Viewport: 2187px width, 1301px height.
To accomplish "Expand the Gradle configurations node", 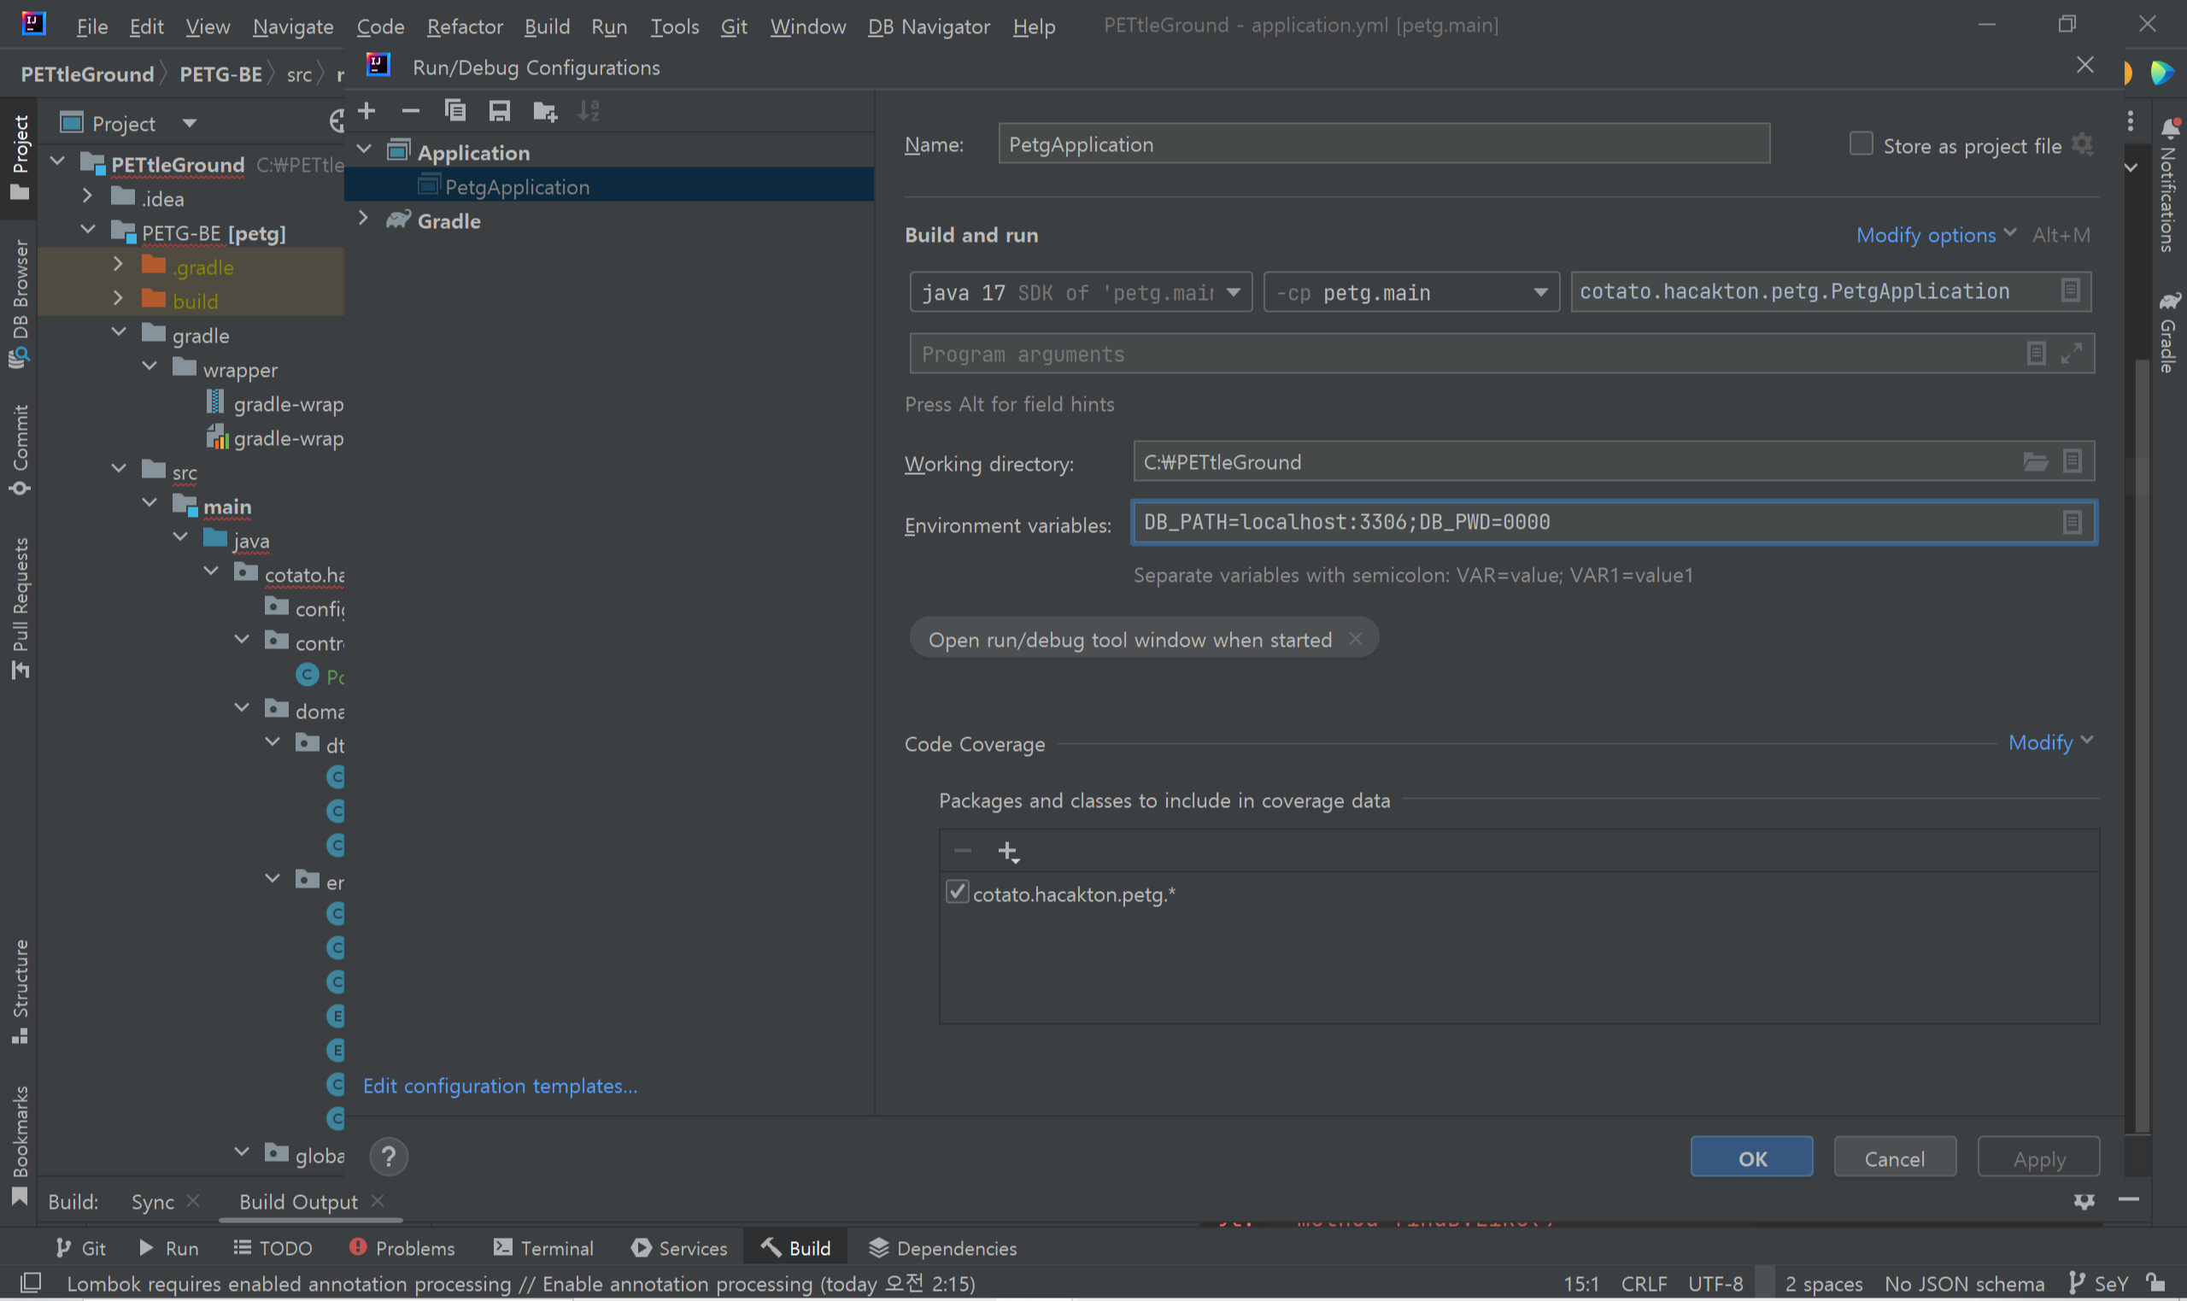I will pos(364,220).
